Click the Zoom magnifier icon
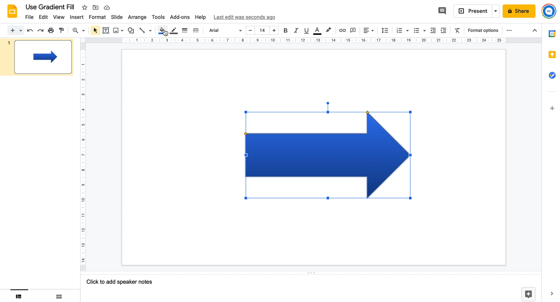This screenshot has width=560, height=302. (75, 30)
